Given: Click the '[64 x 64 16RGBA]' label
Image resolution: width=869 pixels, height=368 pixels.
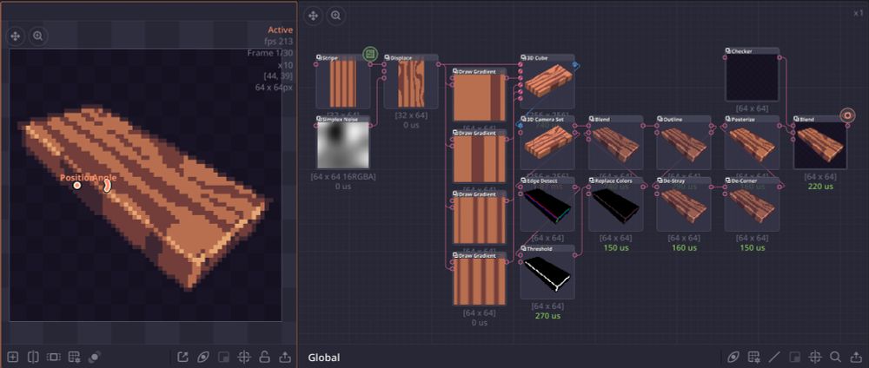Looking at the screenshot, I should 343,176.
